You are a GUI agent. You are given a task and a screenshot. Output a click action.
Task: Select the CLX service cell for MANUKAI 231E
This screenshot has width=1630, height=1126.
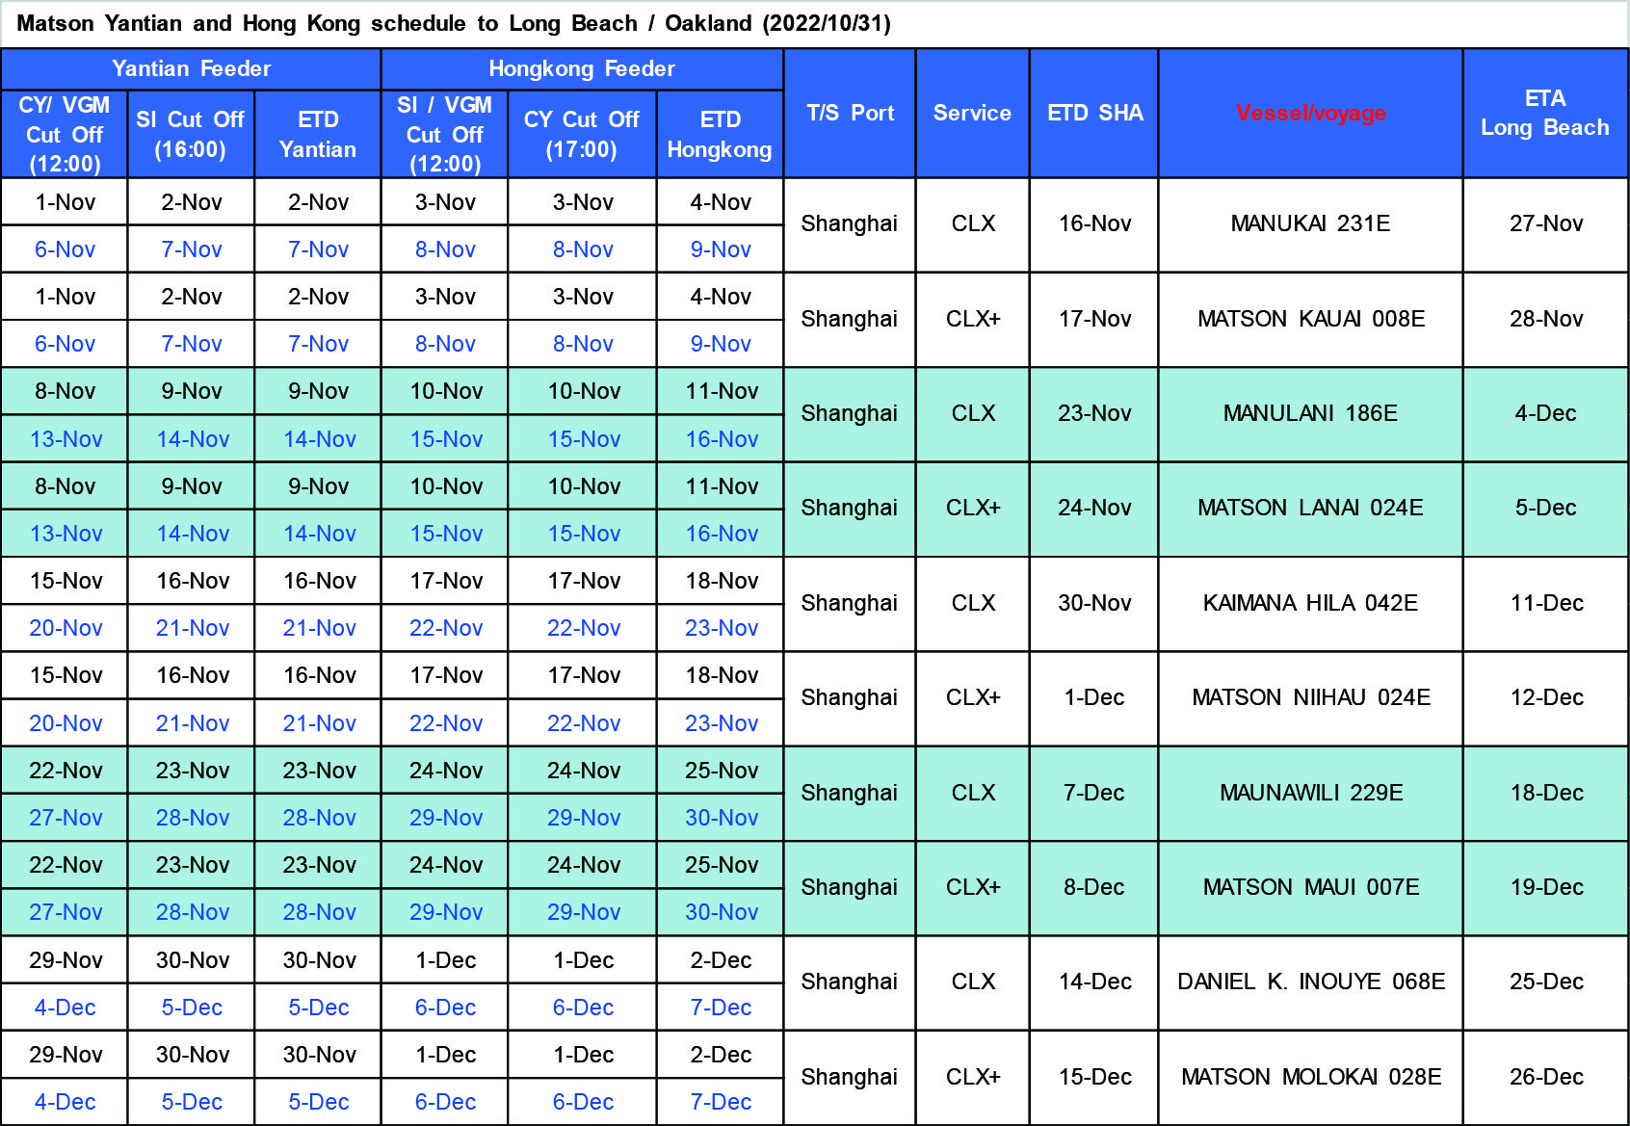pos(972,224)
